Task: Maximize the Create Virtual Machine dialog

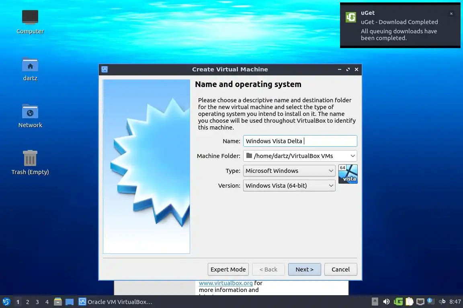Action: tap(348, 69)
